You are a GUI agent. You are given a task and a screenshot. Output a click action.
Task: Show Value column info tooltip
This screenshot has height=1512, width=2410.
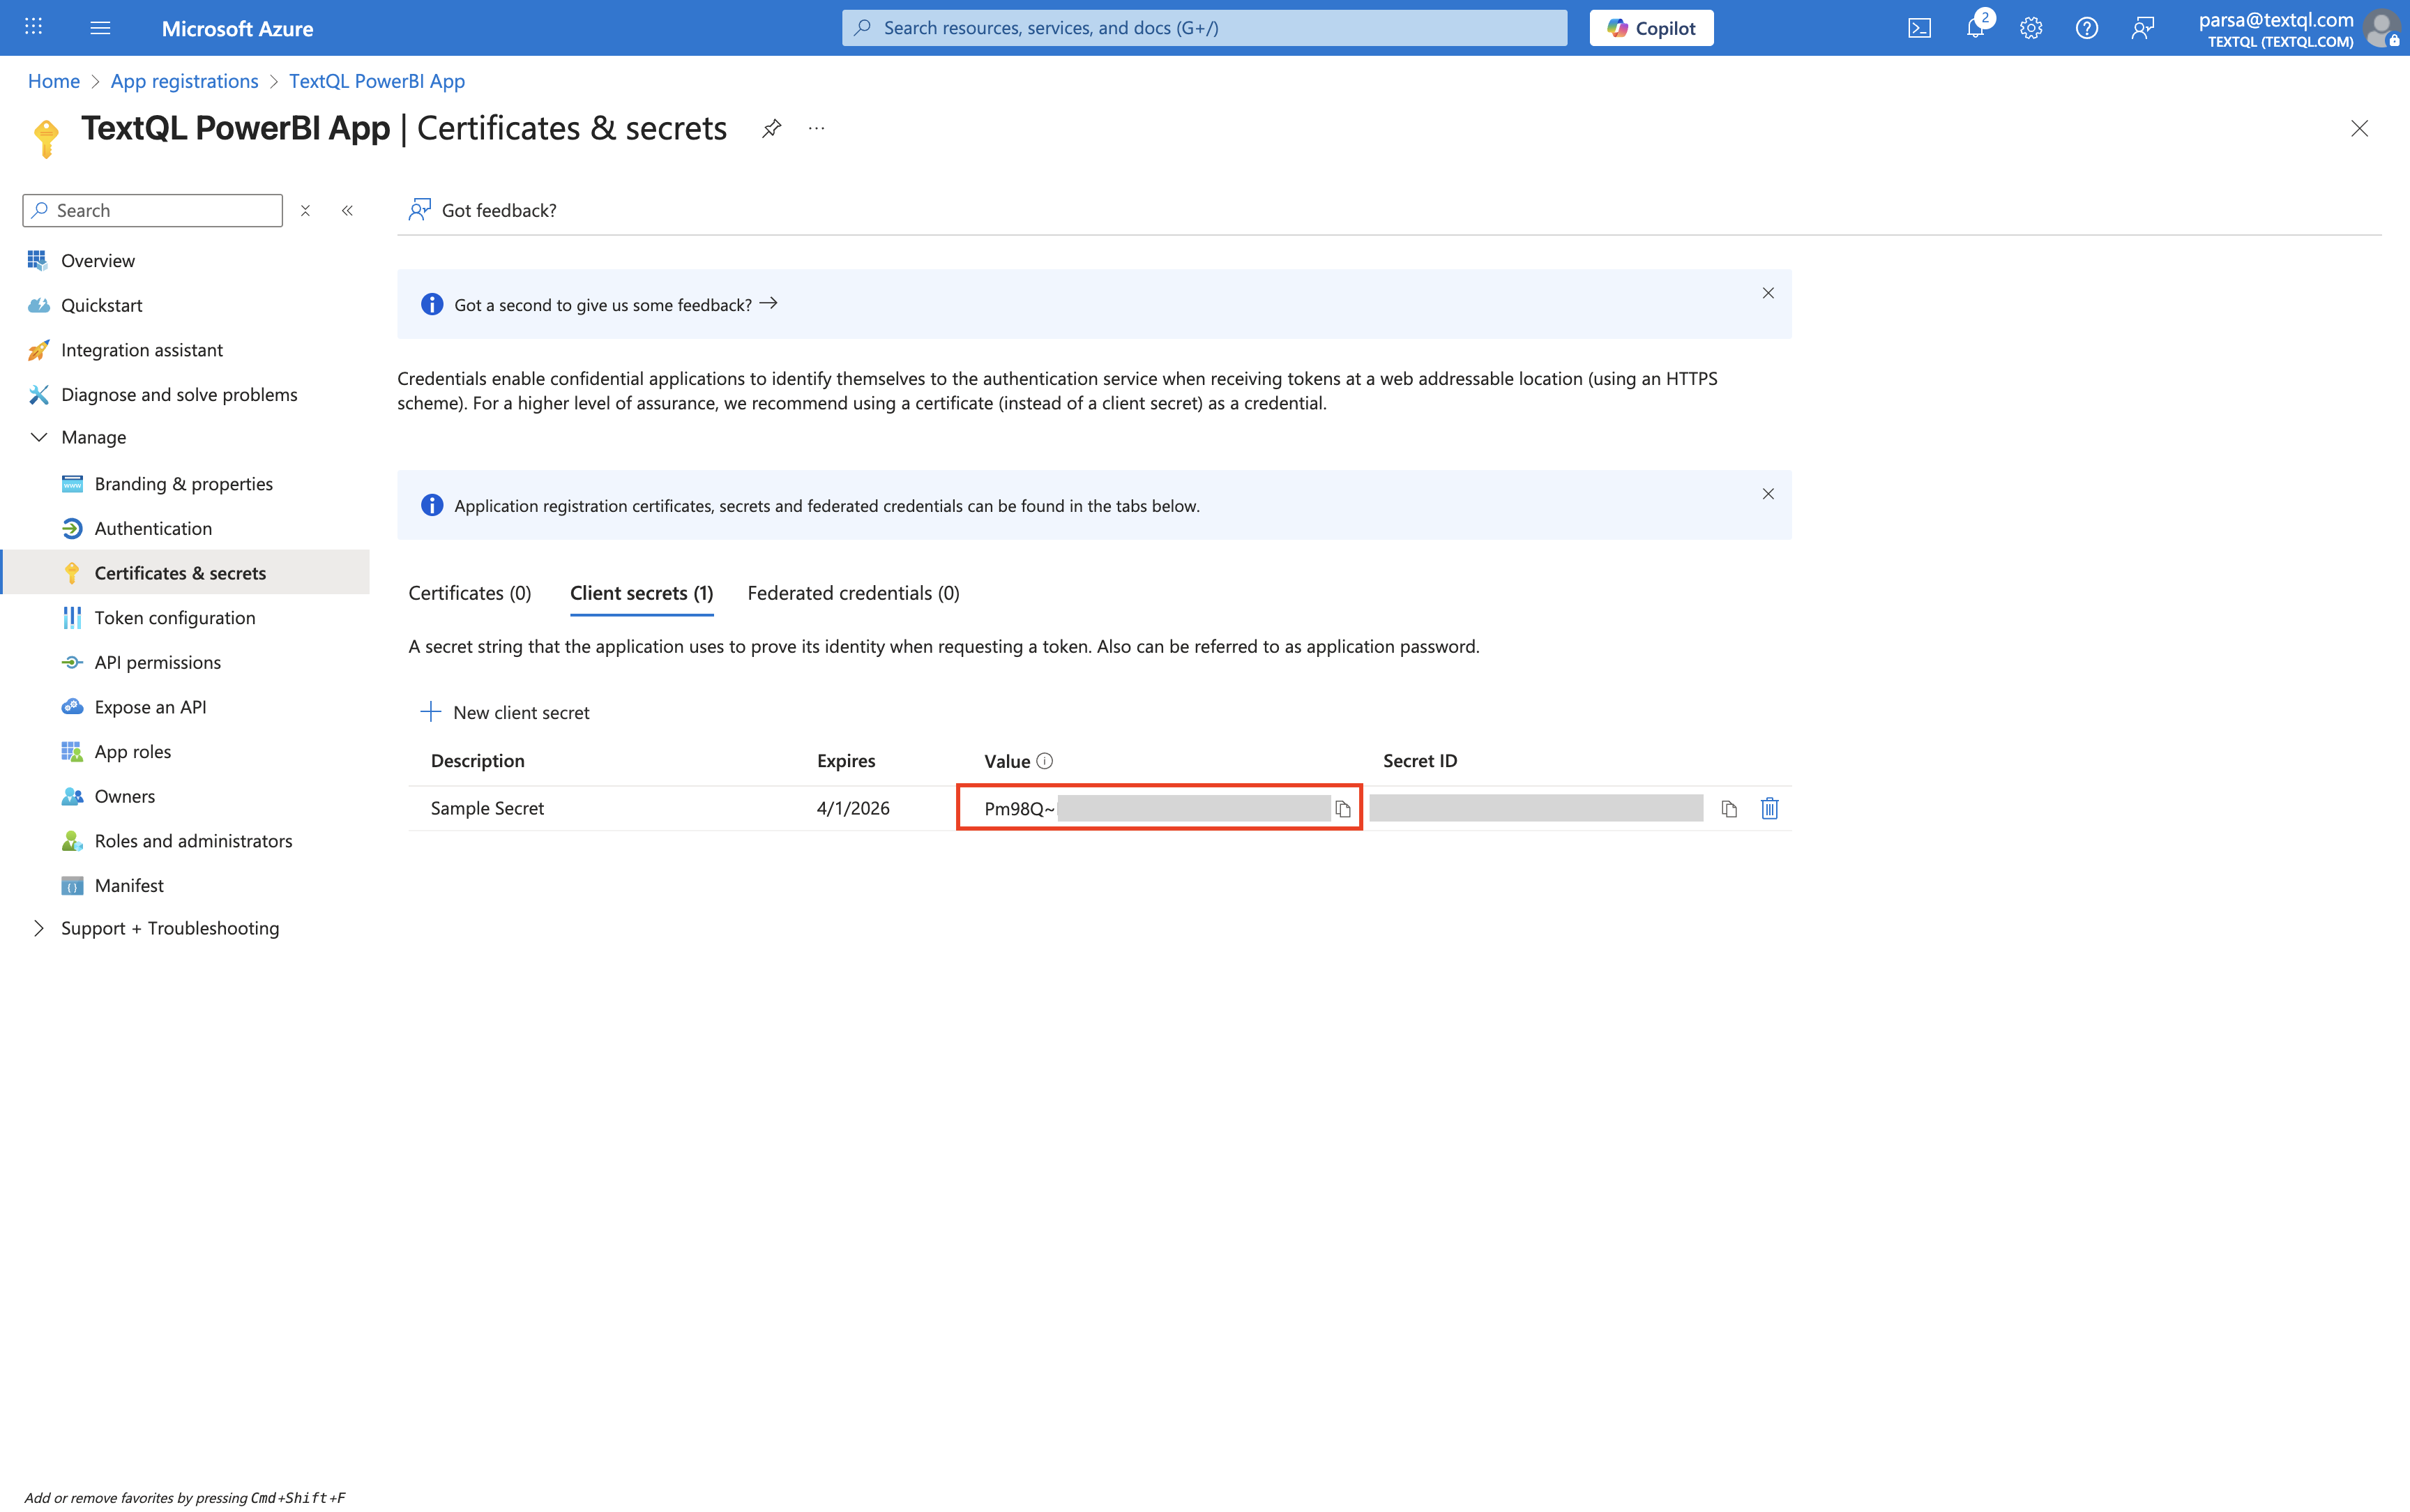click(x=1045, y=761)
